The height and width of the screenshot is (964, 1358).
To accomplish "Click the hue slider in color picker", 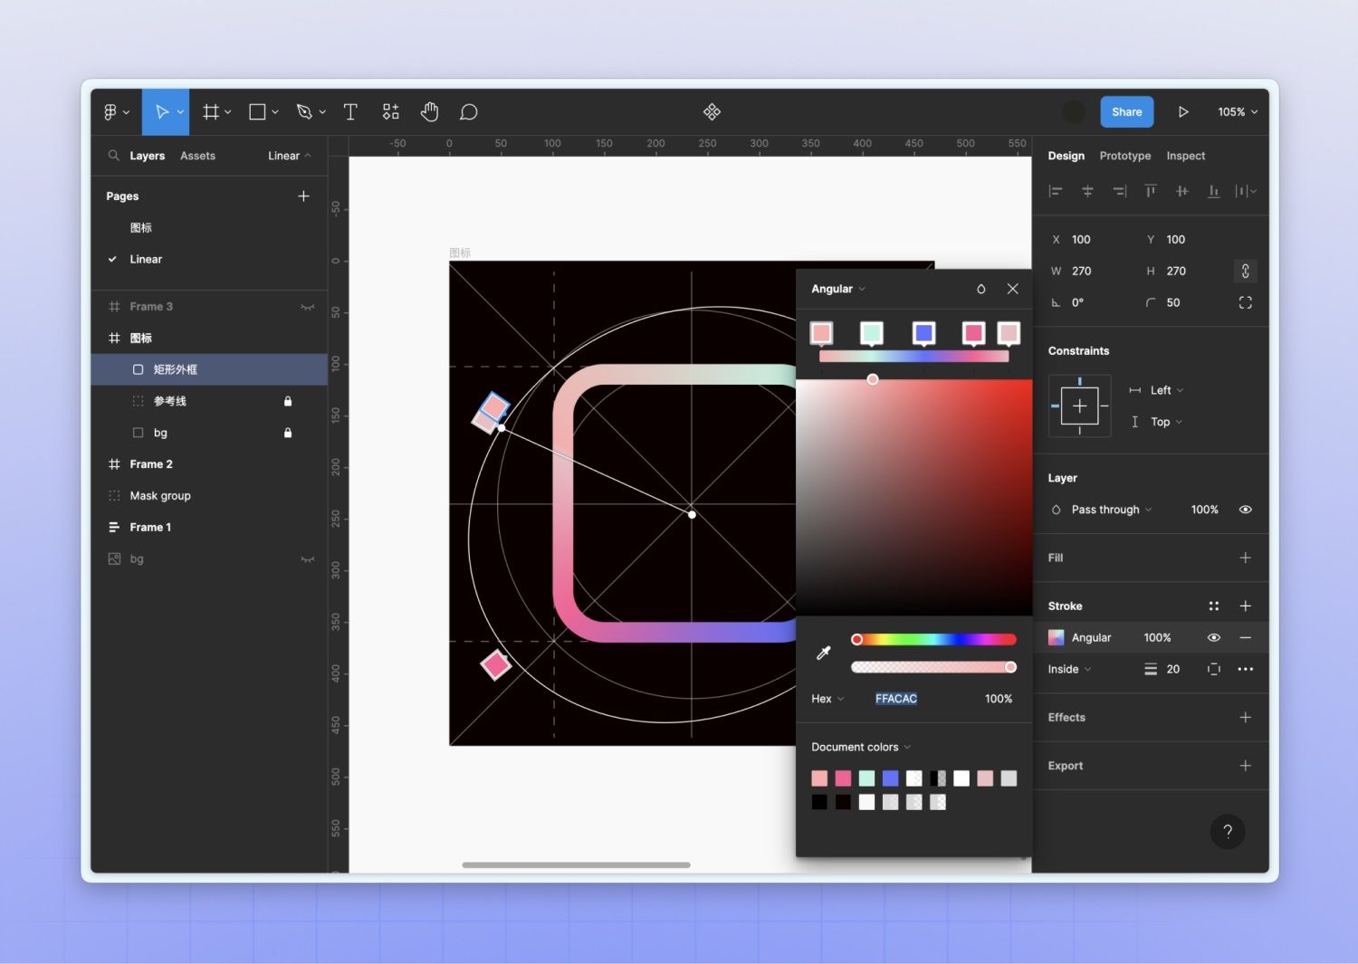I will 933,640.
